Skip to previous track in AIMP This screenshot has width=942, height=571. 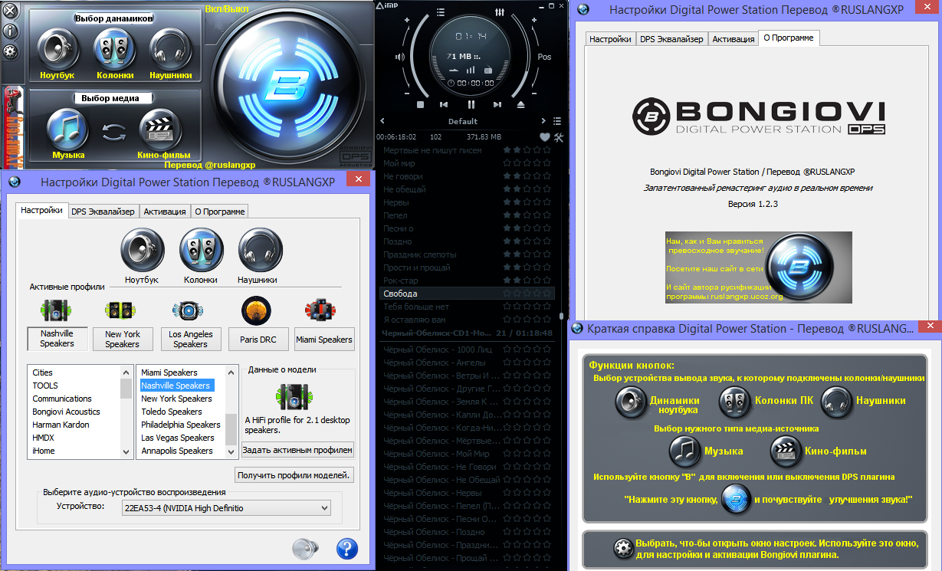tap(444, 104)
